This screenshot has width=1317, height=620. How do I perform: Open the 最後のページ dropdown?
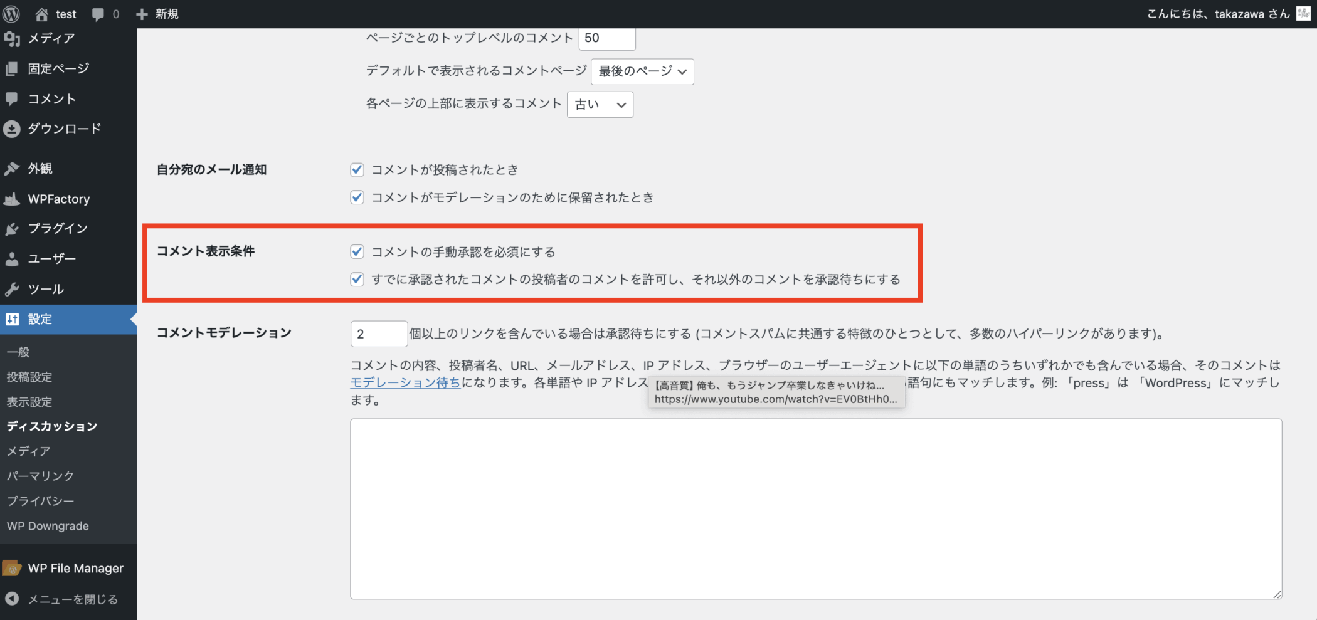point(642,71)
